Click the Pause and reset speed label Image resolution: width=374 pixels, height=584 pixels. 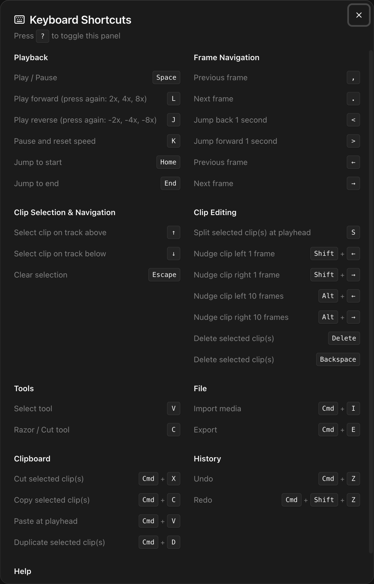(x=55, y=141)
